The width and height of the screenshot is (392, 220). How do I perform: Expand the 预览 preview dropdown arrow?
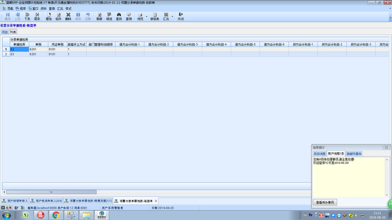click(147, 17)
